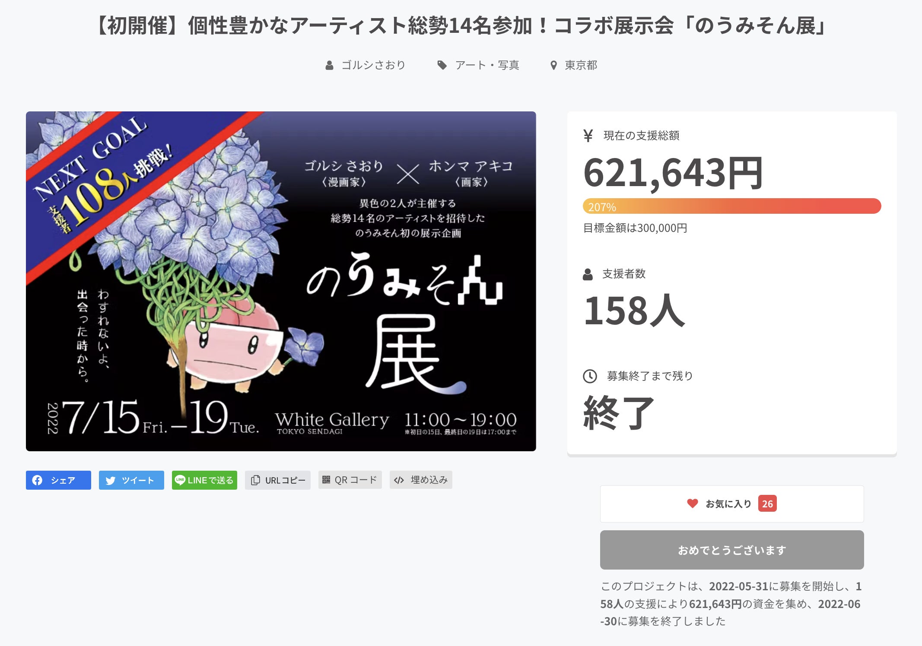Click the red heart favorite icon
Viewport: 922px width, 646px height.
click(x=692, y=503)
